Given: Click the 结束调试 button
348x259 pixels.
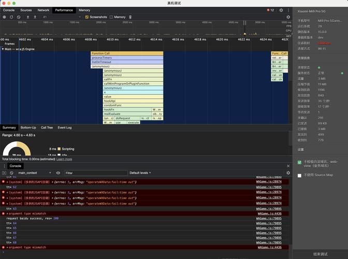Looking at the screenshot, I should [320, 254].
